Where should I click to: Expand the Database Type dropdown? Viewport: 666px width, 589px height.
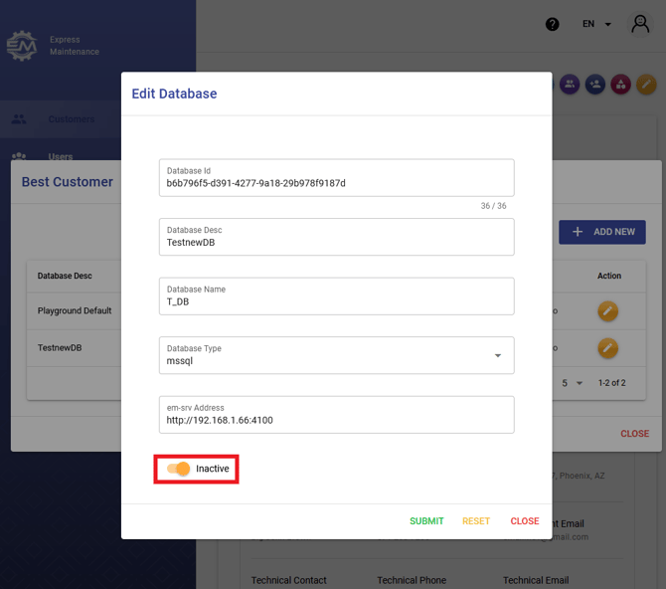click(x=498, y=355)
